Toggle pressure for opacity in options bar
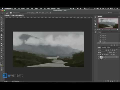This screenshot has height=90, width=120. click(37, 13)
